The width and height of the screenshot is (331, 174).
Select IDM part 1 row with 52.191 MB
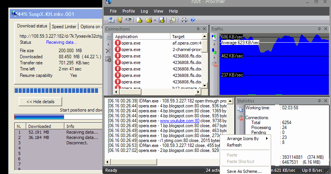[59, 132]
